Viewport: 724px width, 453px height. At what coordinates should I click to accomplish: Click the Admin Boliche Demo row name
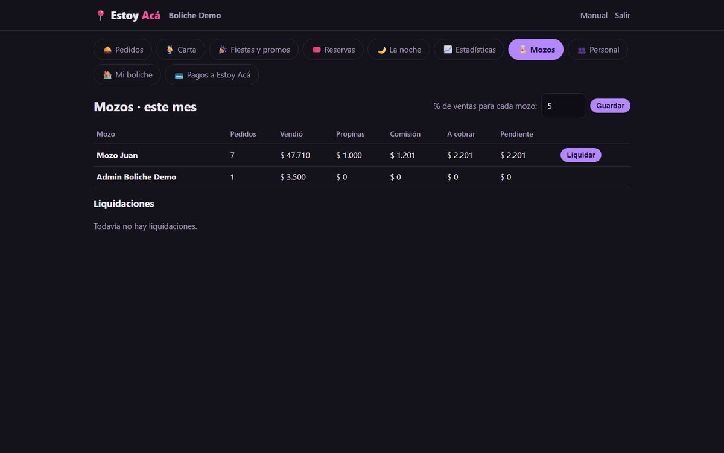(136, 177)
